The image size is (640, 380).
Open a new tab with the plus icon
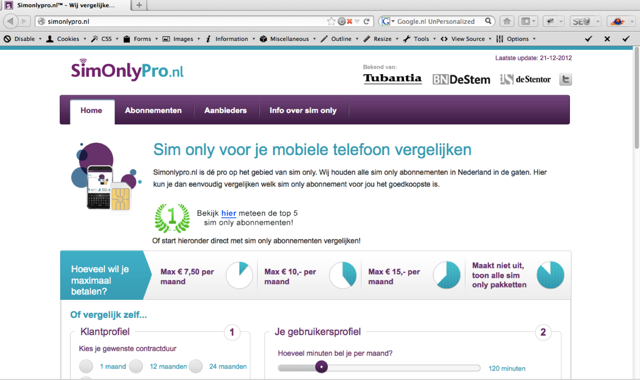click(139, 5)
